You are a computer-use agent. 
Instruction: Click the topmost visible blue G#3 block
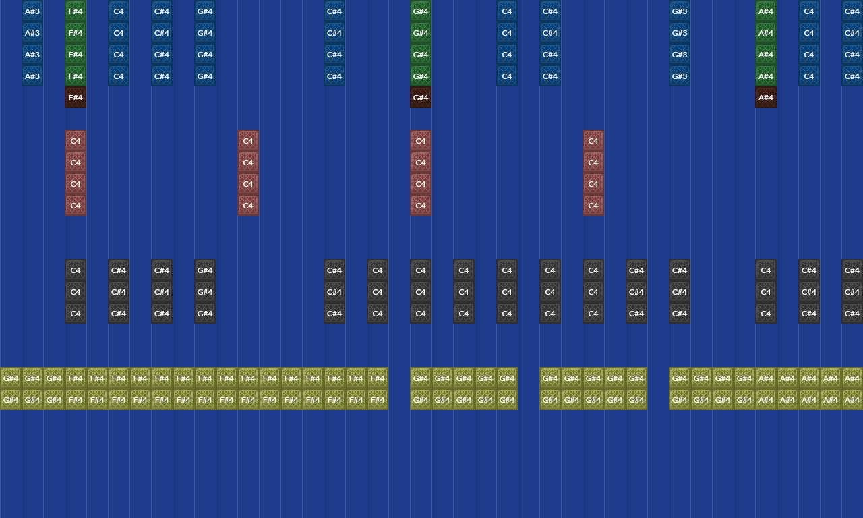680,11
